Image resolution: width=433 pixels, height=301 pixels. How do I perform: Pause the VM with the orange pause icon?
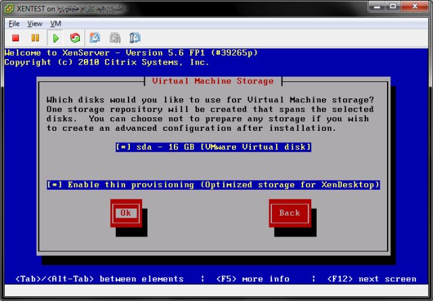click(x=35, y=38)
